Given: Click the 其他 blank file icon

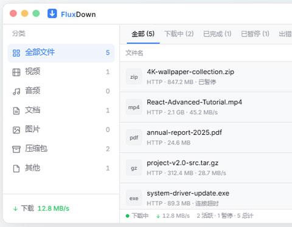Looking at the screenshot, I should tap(16, 169).
